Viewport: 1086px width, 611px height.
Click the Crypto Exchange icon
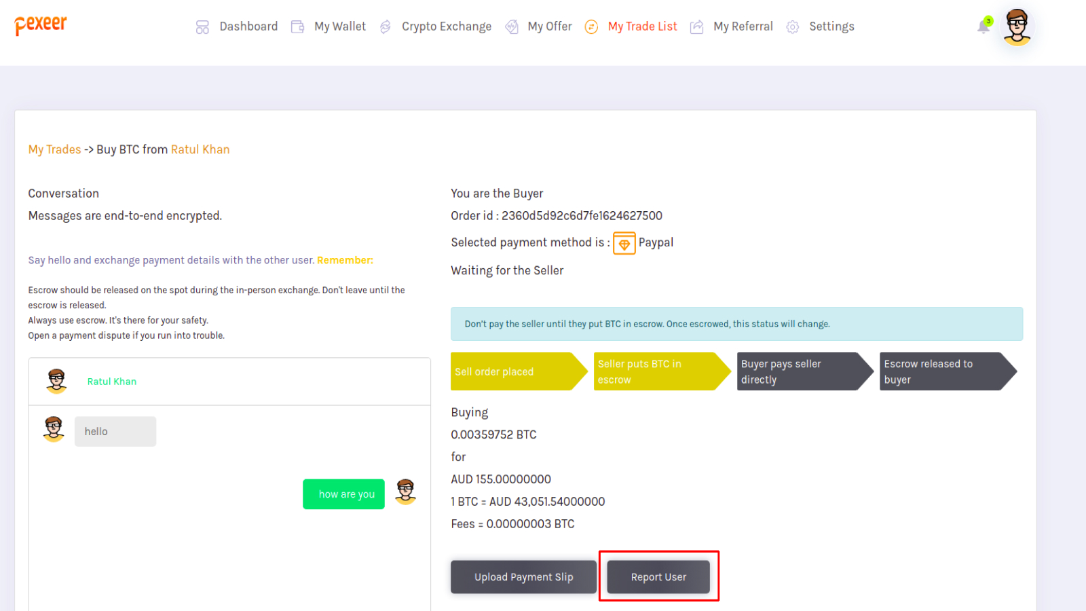(385, 26)
